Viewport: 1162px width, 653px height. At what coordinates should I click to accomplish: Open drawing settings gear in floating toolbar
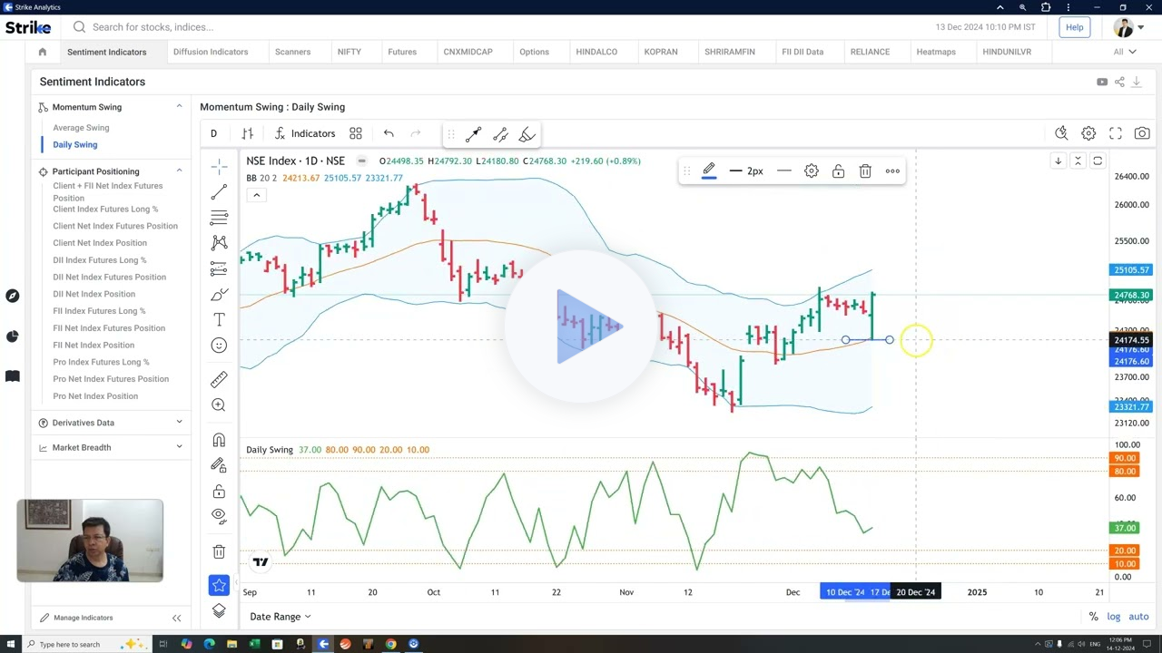812,171
